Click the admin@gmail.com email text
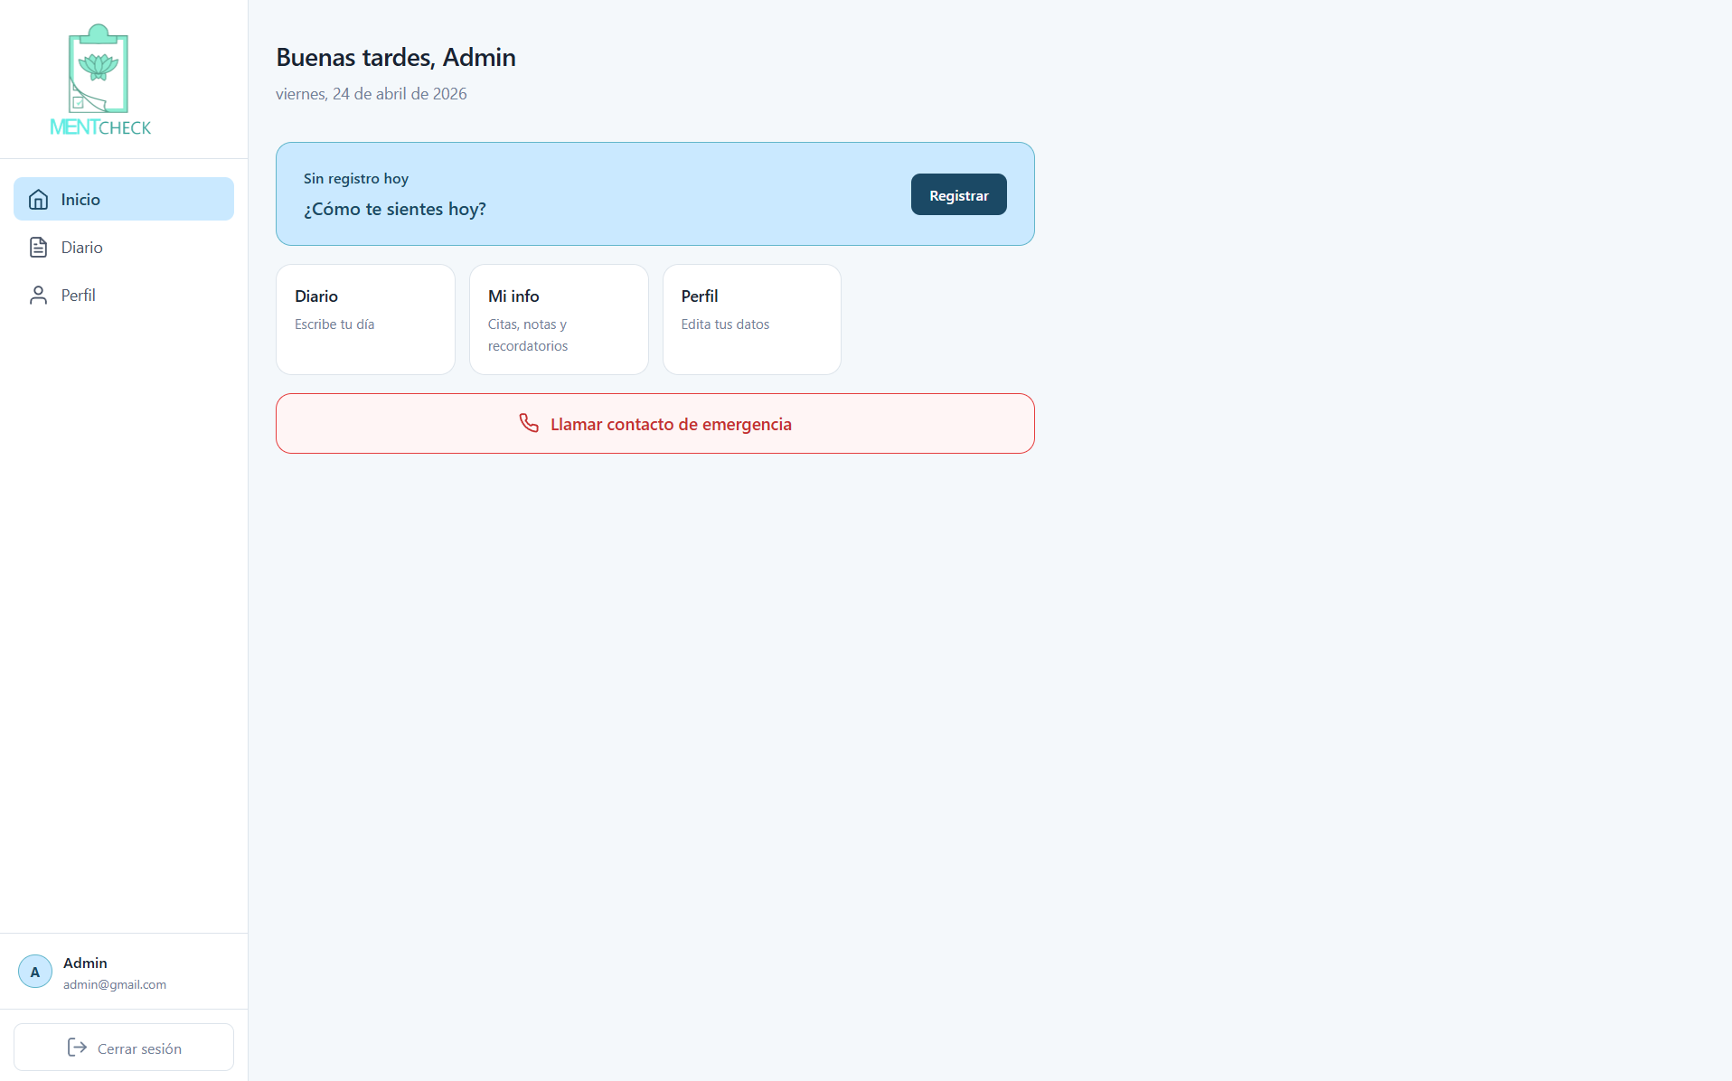Image resolution: width=1732 pixels, height=1081 pixels. [114, 984]
